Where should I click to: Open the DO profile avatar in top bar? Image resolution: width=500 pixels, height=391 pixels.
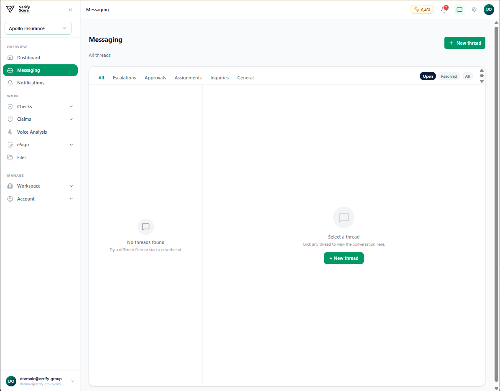[489, 10]
